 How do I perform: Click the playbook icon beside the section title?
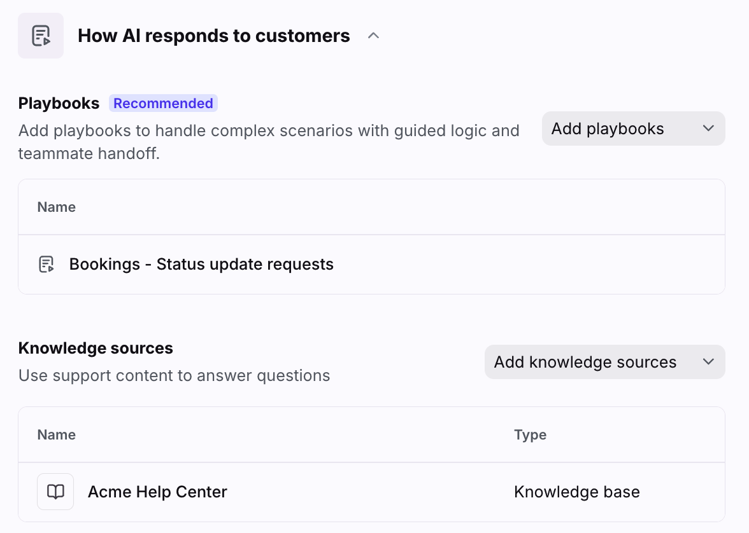(x=41, y=36)
